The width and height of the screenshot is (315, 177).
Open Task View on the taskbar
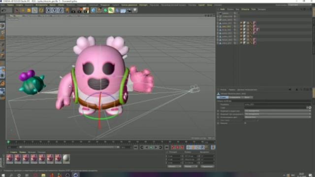[x=27, y=175]
